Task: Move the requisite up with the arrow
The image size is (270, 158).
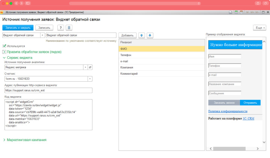Action: tap(142, 35)
